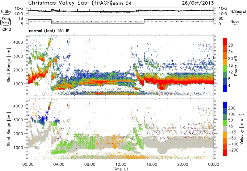Click the '1000' tick on power panel
The image size is (247, 171).
click(x=18, y=84)
